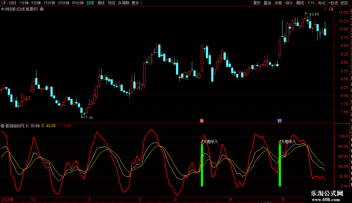Click the first 大胆杀入 signal label
This screenshot has height=203, width=352.
point(210,141)
